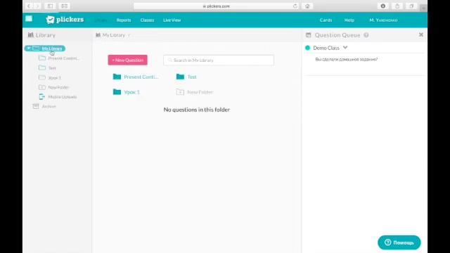The width and height of the screenshot is (450, 253).
Task: Reload the page using the address bar icon
Action: click(295, 6)
